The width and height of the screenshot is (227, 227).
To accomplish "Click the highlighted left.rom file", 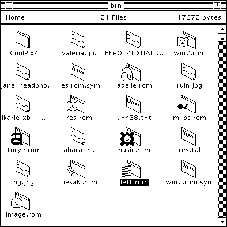I will coord(134,182).
